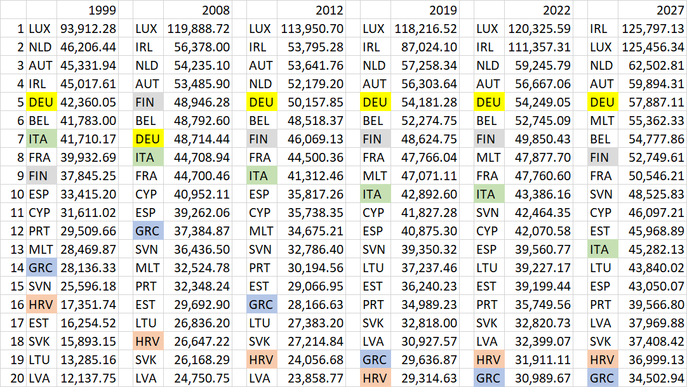Select the 2022 year header cell

click(x=539, y=10)
